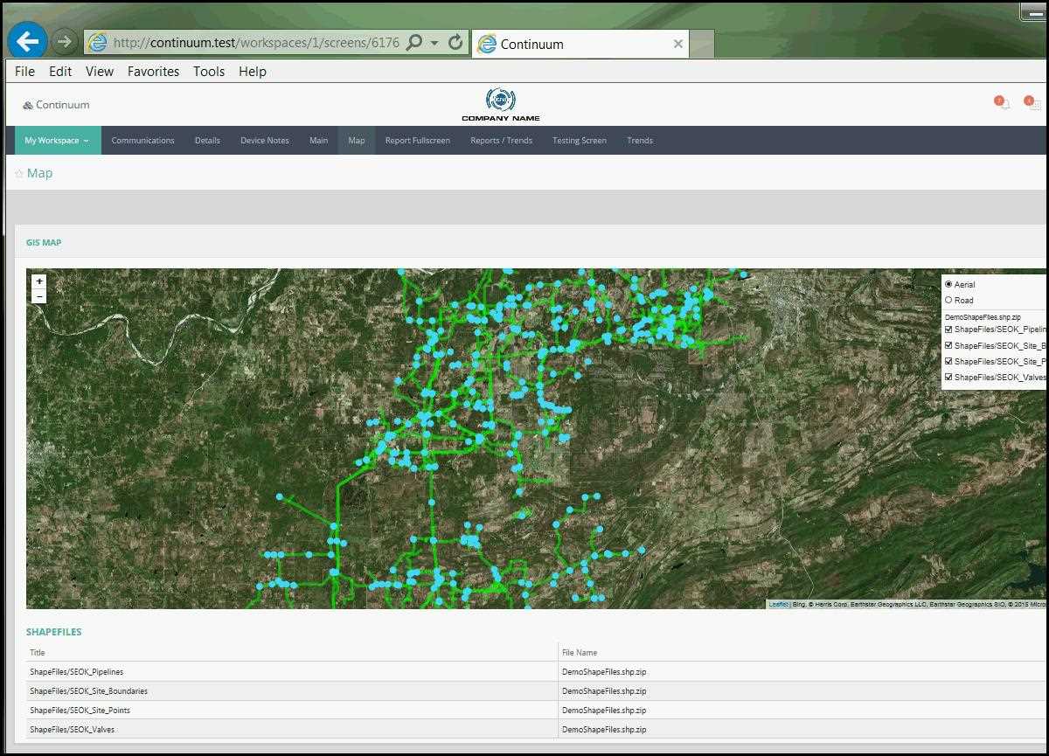
Task: Click the map zoom out minus button
Action: tap(39, 297)
